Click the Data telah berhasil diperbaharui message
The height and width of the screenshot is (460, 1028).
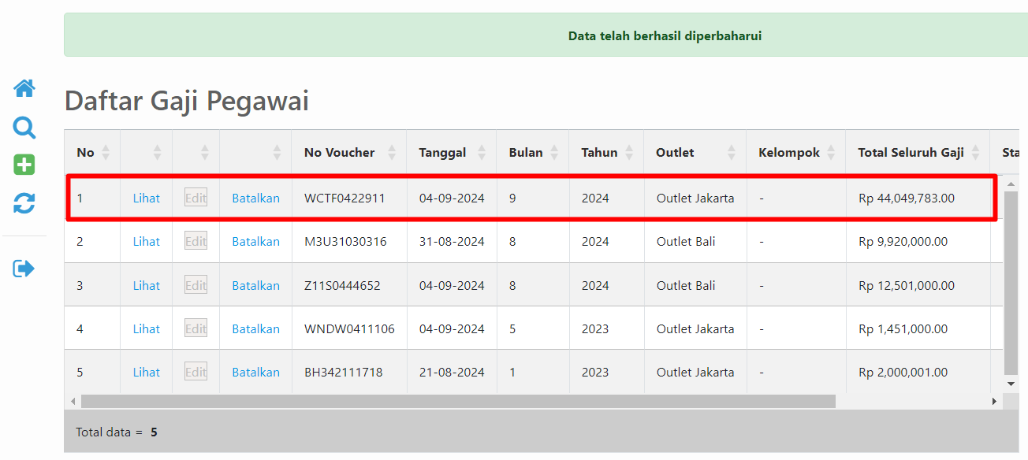tap(665, 36)
